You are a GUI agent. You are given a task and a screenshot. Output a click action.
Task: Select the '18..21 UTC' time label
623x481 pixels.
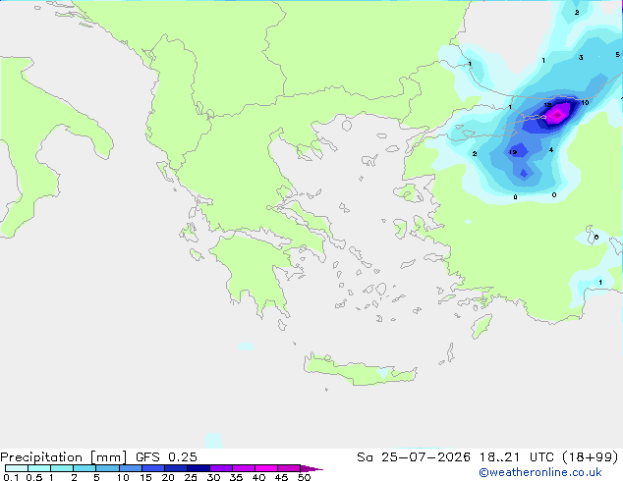click(x=517, y=457)
